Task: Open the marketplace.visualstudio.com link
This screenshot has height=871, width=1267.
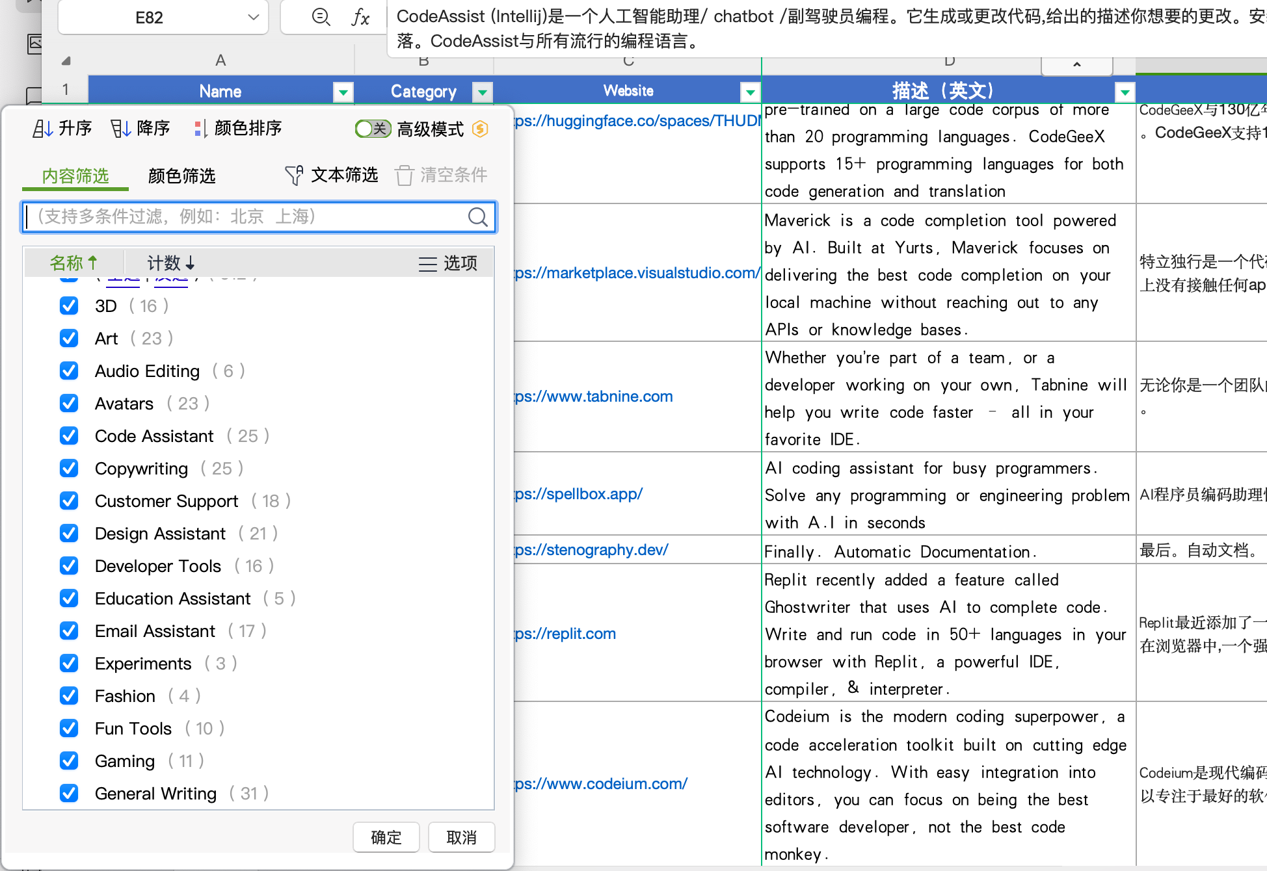Action: click(637, 273)
